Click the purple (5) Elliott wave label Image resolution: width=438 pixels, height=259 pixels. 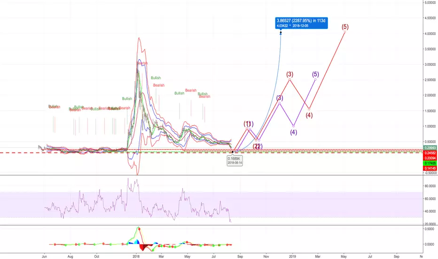315,74
